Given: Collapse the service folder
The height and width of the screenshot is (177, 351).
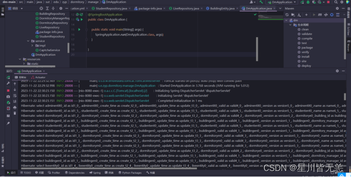Looking at the screenshot, I should pos(28,41).
